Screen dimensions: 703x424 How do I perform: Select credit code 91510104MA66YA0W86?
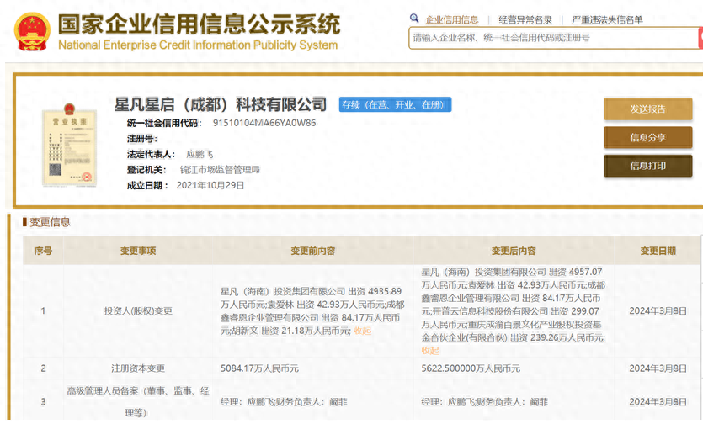(264, 123)
